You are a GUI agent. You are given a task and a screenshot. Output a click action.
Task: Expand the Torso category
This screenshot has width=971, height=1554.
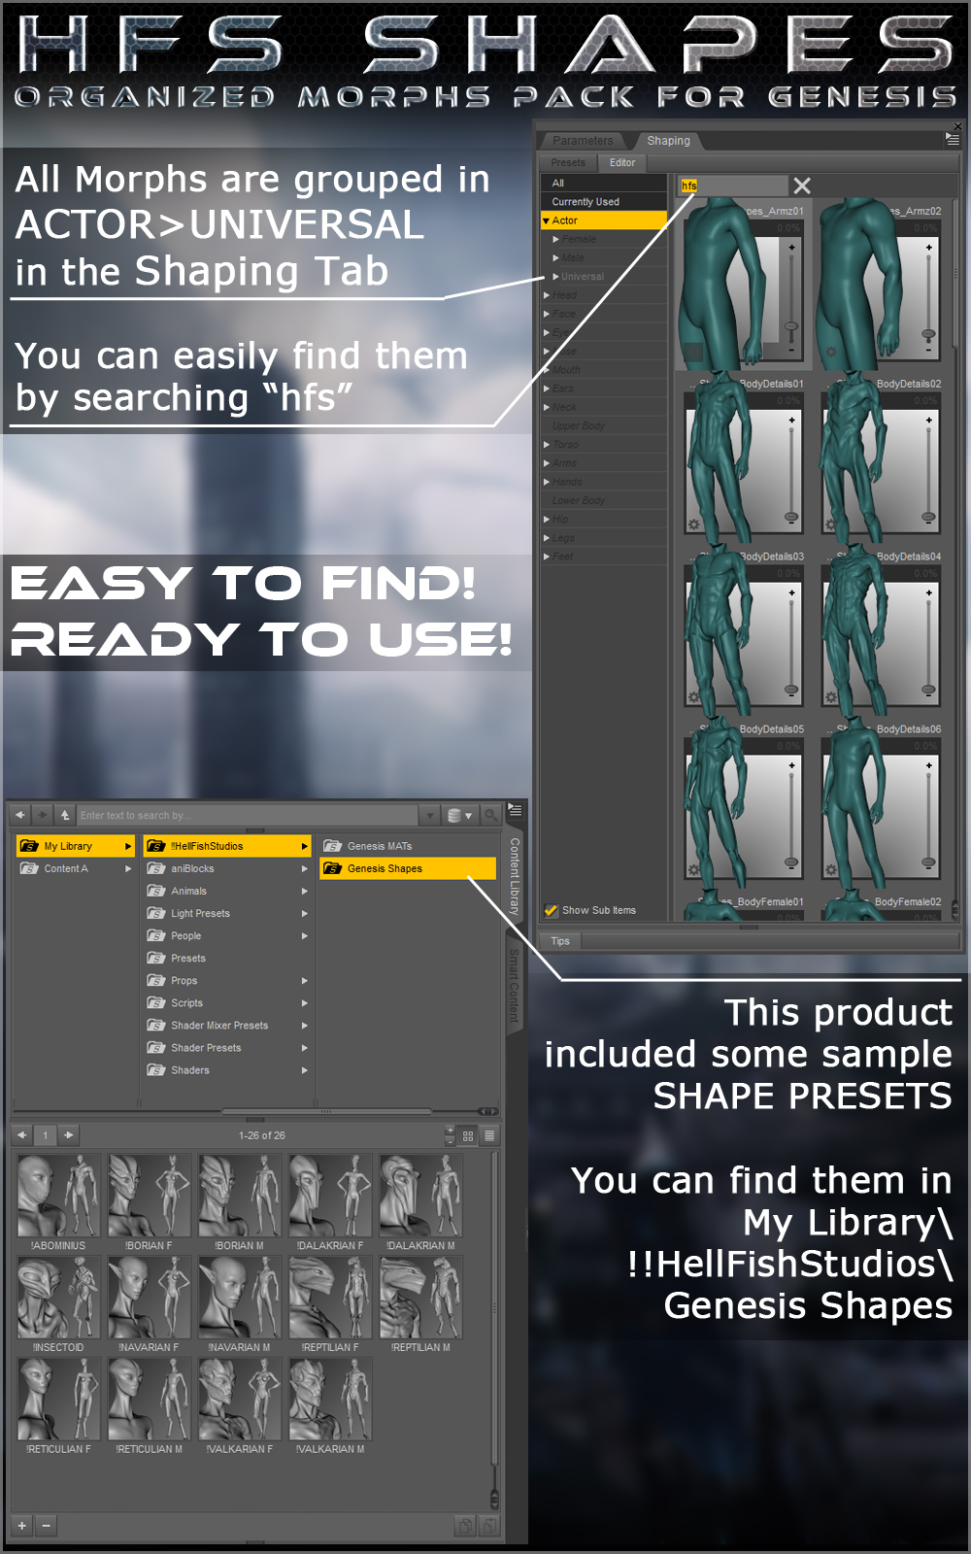point(547,445)
